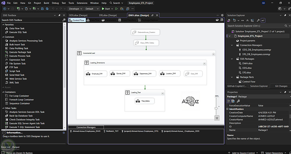Pin the DWH.dtsx design tab
Image resolution: width=291 pixels, height=154 pixels.
[x=152, y=15]
